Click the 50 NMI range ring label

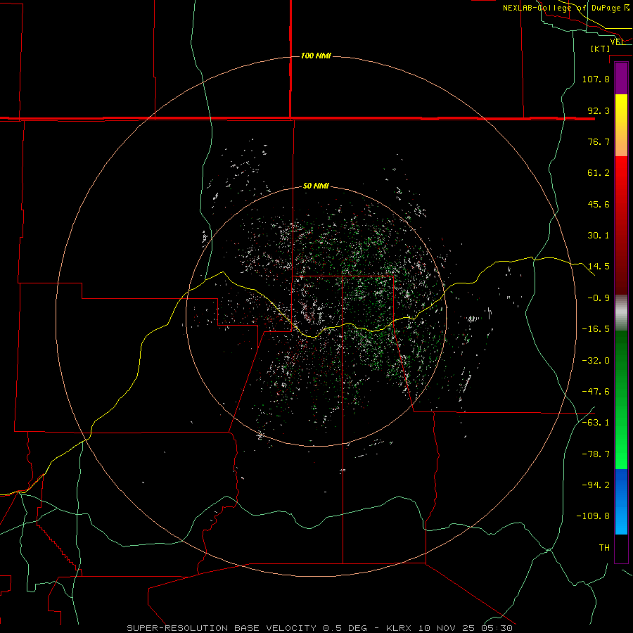pyautogui.click(x=316, y=186)
